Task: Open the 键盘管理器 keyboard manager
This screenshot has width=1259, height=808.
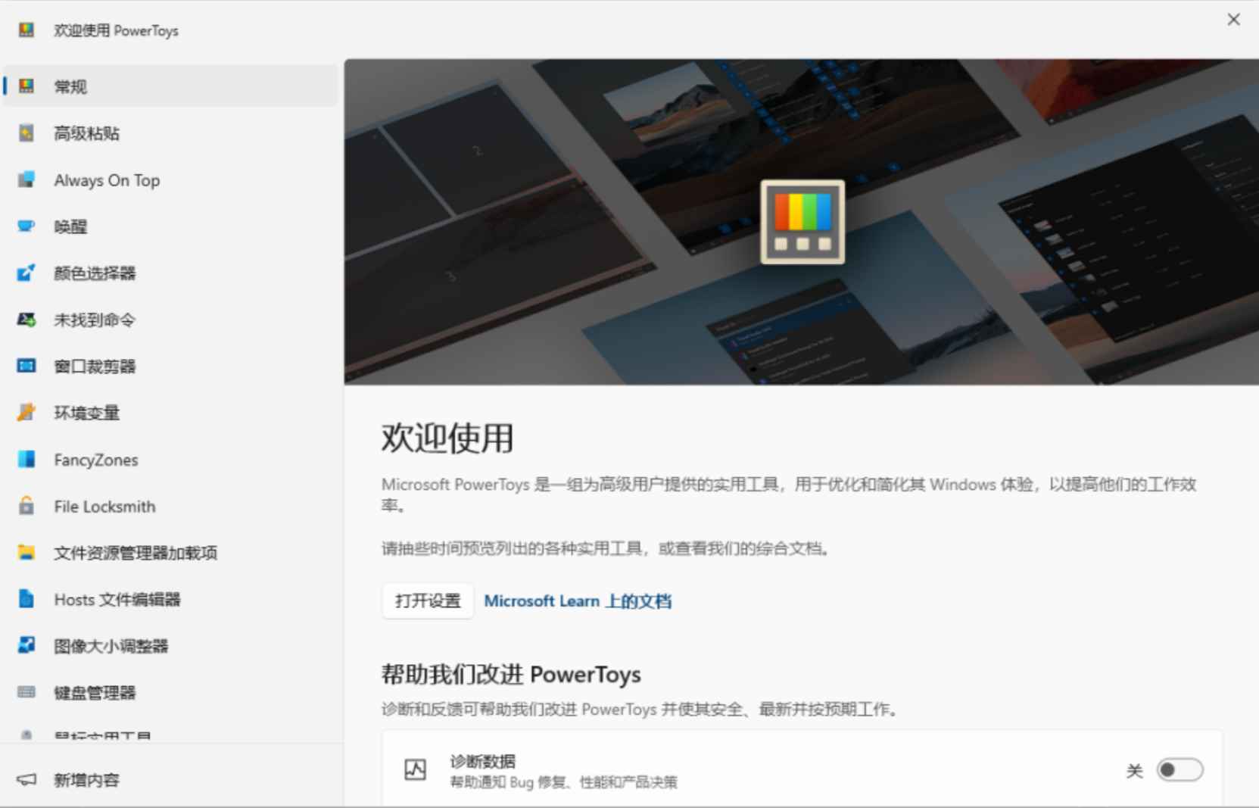Action: (x=95, y=691)
